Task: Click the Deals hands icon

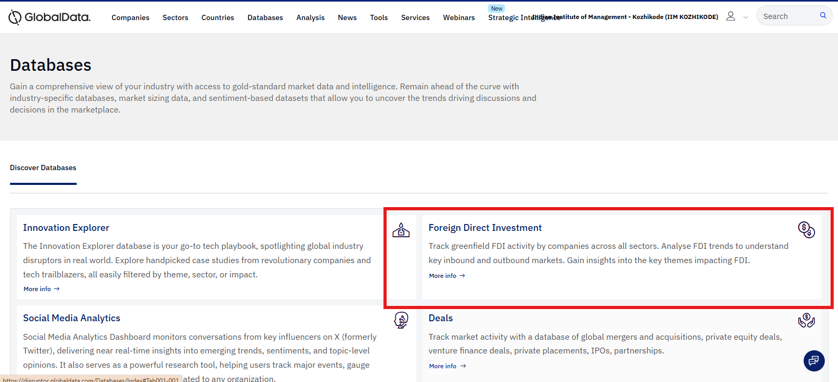Action: [806, 320]
